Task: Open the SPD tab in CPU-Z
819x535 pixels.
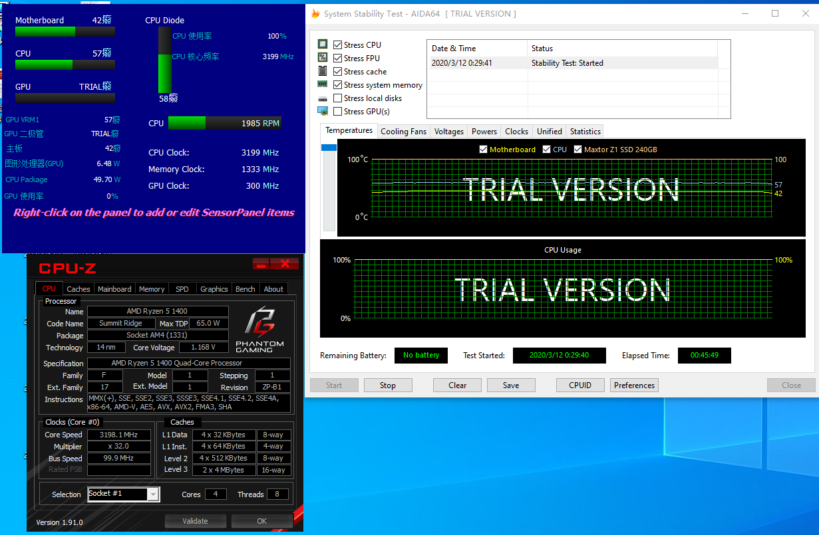Action: click(x=182, y=289)
